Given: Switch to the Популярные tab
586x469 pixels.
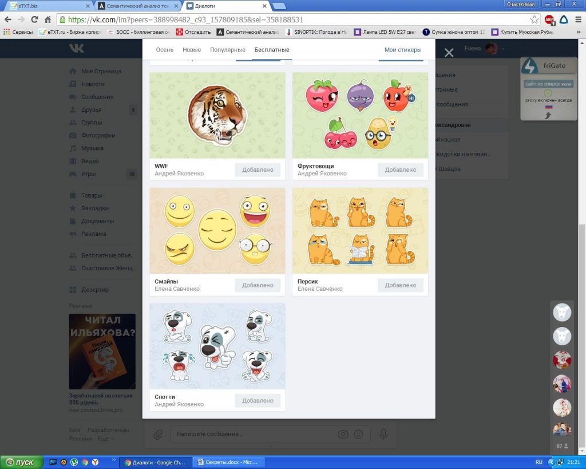Looking at the screenshot, I should (227, 50).
